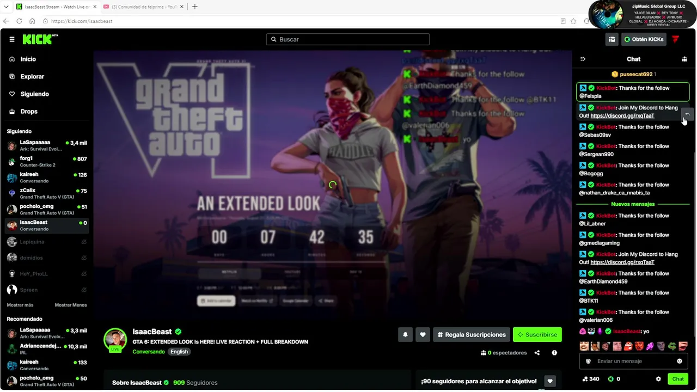Open chat settings gear icon

pos(658,379)
